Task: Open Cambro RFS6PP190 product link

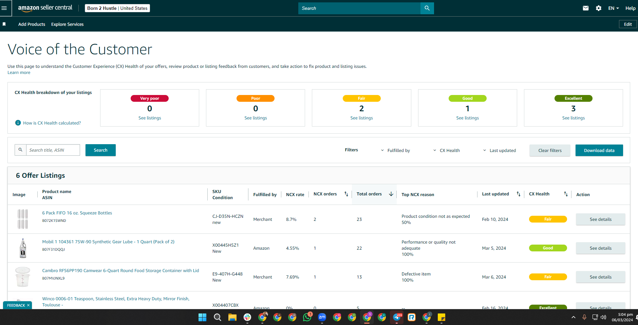Action: (120, 270)
